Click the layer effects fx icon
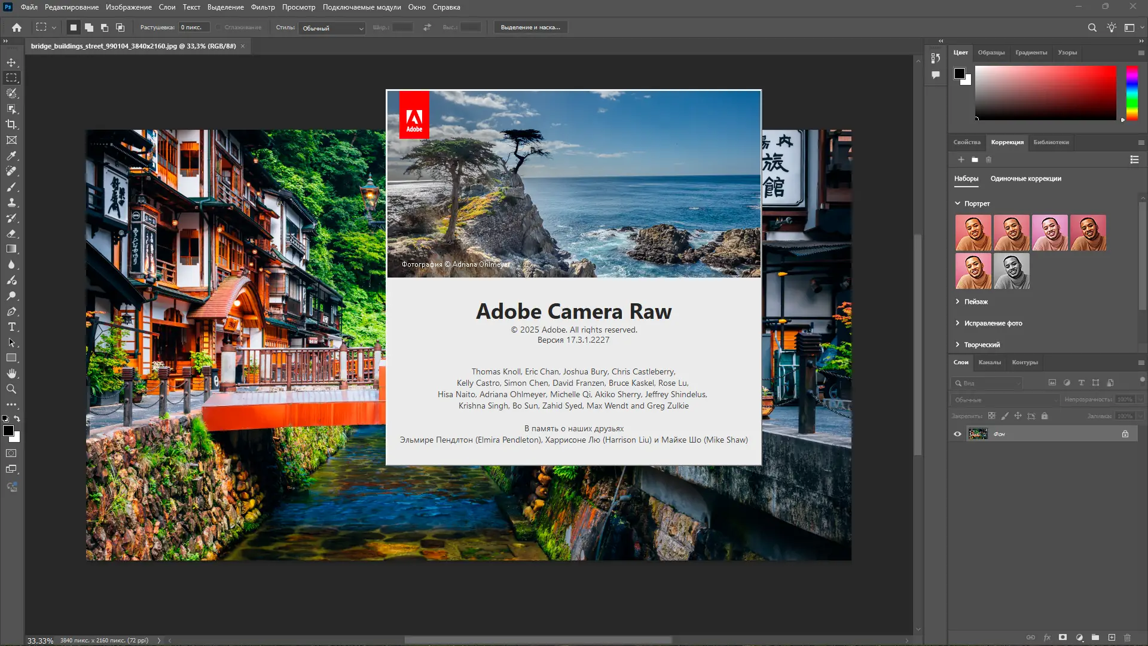The image size is (1148, 646). pos(1048,638)
